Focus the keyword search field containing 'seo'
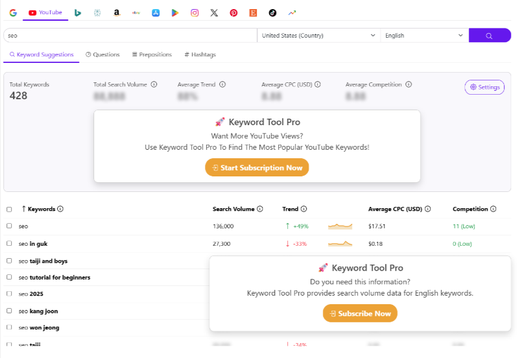This screenshot has width=522, height=358. [x=130, y=35]
